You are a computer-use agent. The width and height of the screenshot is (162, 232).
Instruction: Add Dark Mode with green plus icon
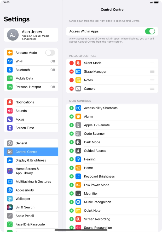pyautogui.click(x=72, y=142)
